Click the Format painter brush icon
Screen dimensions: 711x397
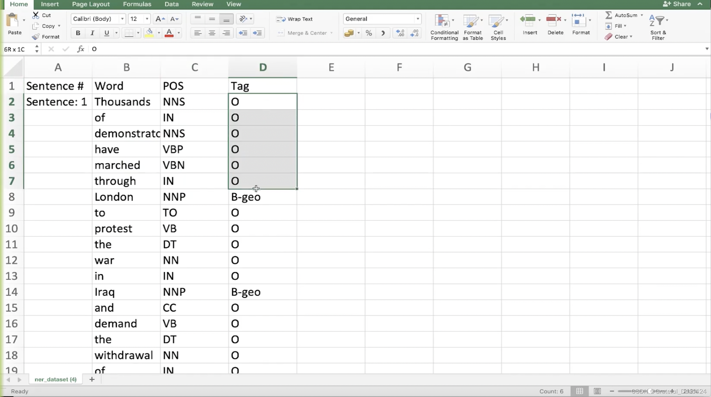pyautogui.click(x=36, y=37)
